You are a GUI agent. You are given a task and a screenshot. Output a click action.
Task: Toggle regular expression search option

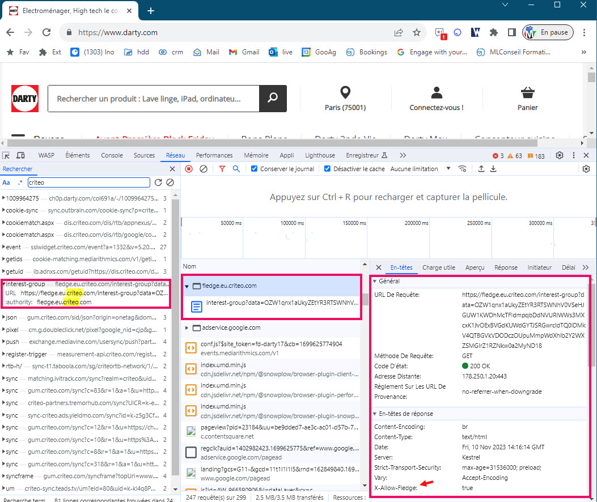tap(20, 182)
